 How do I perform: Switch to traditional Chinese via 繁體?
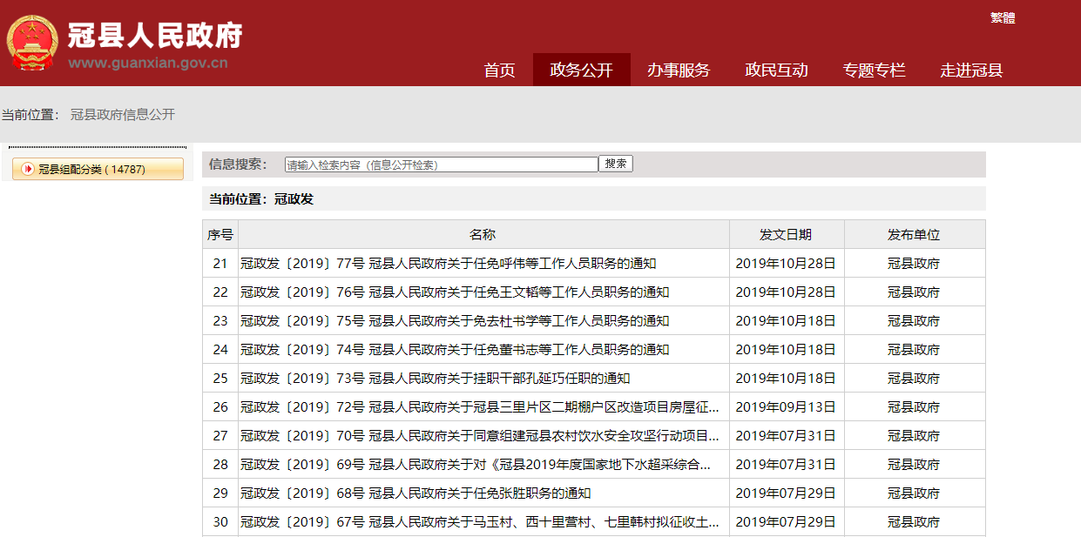coord(1003,17)
